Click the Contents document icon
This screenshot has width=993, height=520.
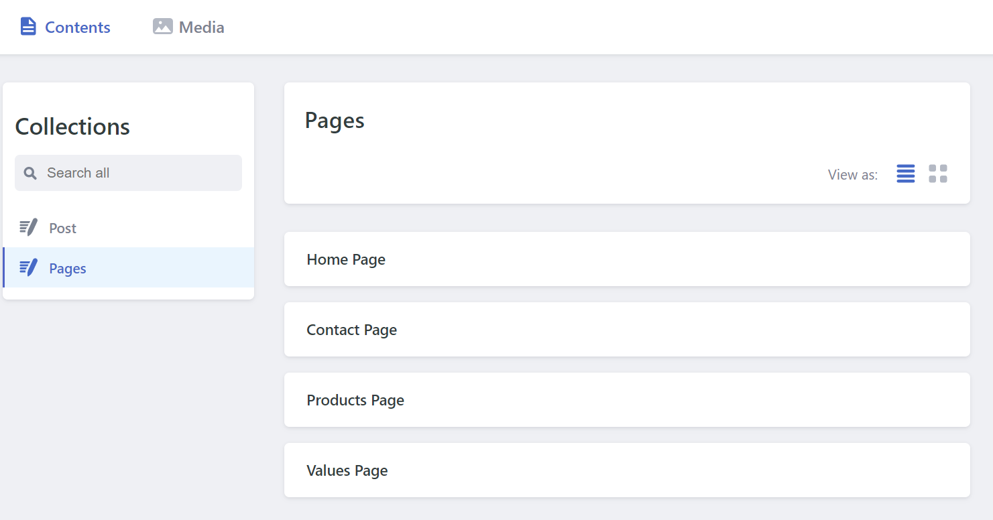tap(28, 27)
